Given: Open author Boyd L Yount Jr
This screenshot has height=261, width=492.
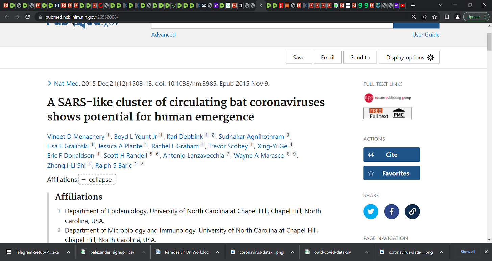Looking at the screenshot, I should (x=136, y=136).
